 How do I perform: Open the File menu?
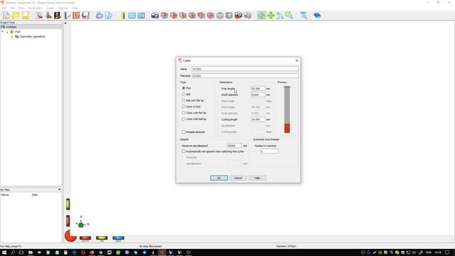tap(4, 8)
